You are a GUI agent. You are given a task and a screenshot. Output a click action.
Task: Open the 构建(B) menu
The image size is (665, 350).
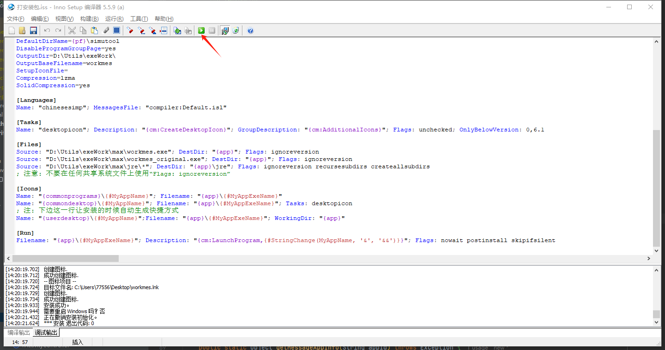point(89,19)
